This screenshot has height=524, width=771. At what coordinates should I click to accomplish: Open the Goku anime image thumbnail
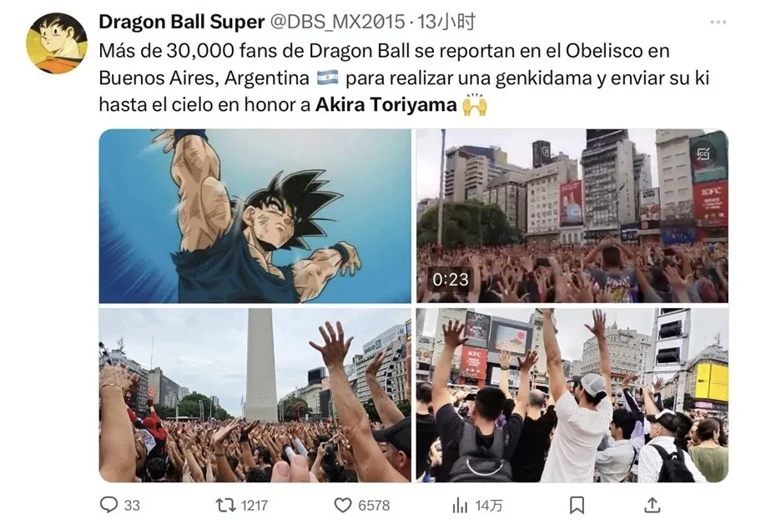(254, 216)
